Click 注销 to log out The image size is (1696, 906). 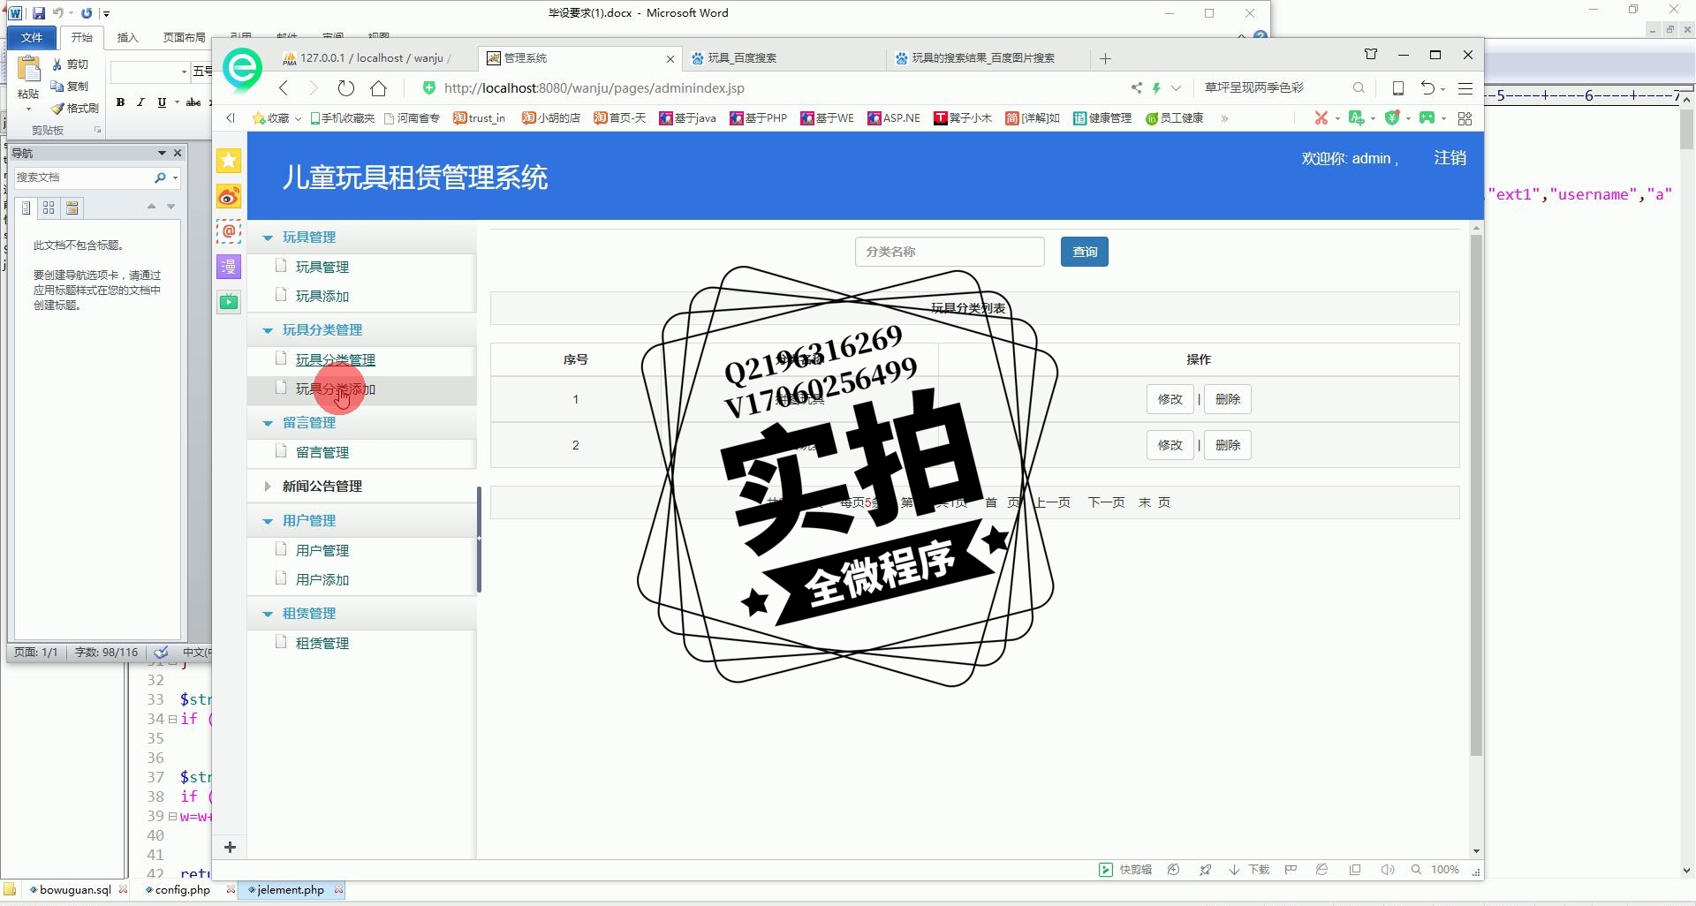pyautogui.click(x=1450, y=158)
